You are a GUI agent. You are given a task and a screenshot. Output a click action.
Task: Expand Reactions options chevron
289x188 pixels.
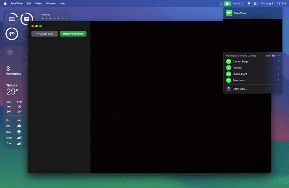point(279,80)
